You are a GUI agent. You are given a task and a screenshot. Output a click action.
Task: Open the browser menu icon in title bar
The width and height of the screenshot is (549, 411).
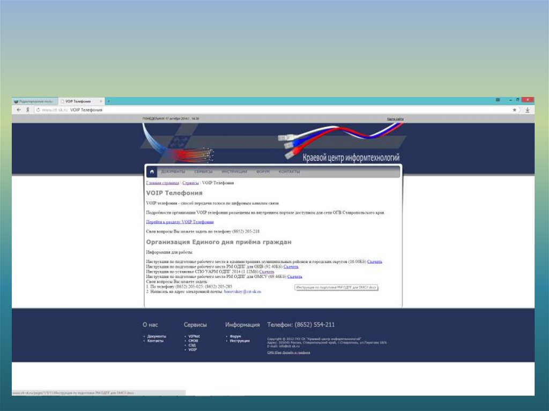(498, 100)
